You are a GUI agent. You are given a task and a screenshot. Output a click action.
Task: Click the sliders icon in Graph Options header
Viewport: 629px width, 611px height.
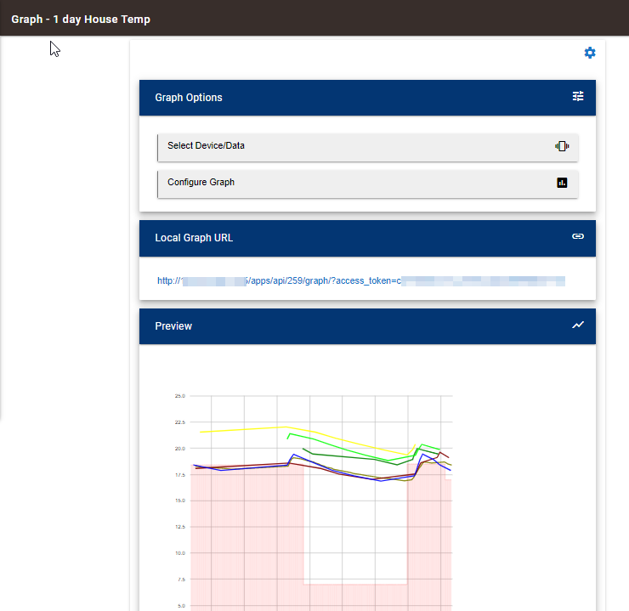pos(578,97)
